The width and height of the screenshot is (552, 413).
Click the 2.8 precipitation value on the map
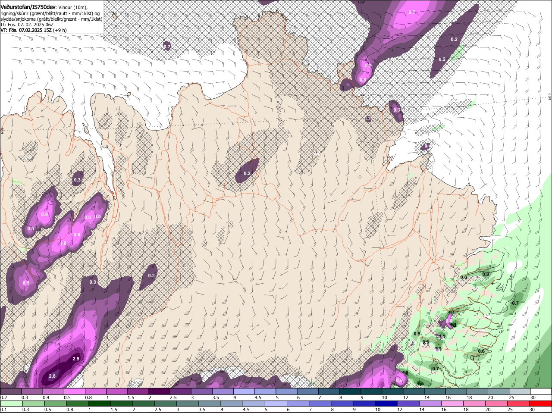(52, 376)
